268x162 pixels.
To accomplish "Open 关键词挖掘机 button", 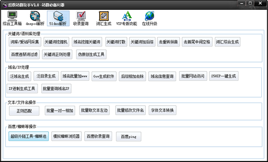I will click(x=56, y=42).
